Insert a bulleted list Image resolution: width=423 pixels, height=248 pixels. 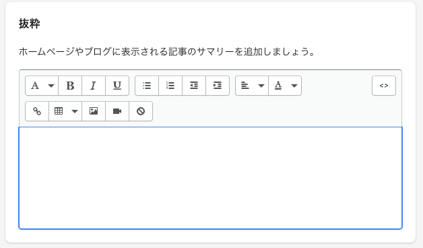pos(147,86)
